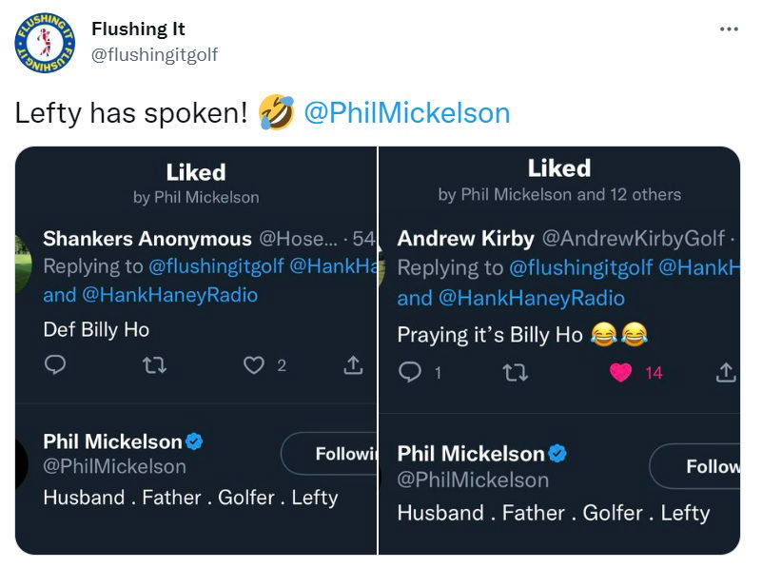The width and height of the screenshot is (762, 568).
Task: Share the Def Billy Ho reply
Action: (352, 364)
